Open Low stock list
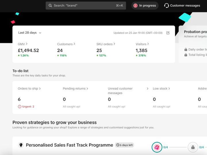The height and width of the screenshot is (155, 207). (161, 89)
